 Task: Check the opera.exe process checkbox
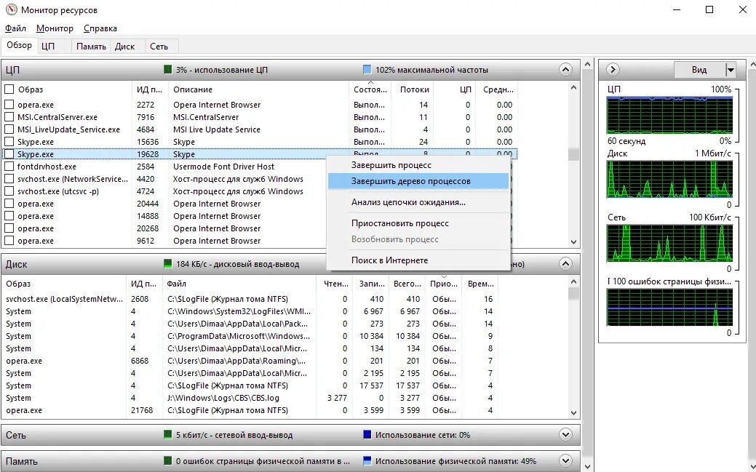[9, 104]
